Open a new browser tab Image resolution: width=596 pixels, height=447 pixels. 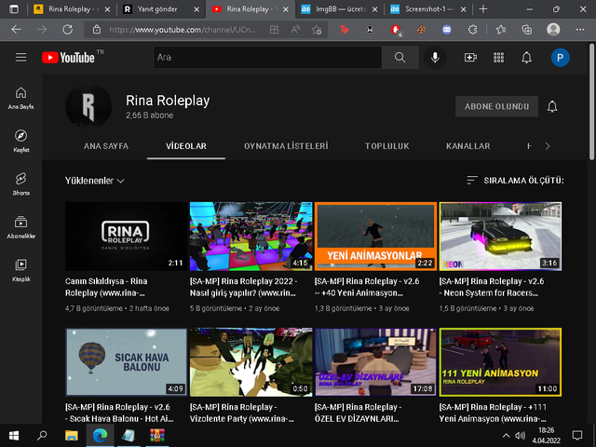483,9
